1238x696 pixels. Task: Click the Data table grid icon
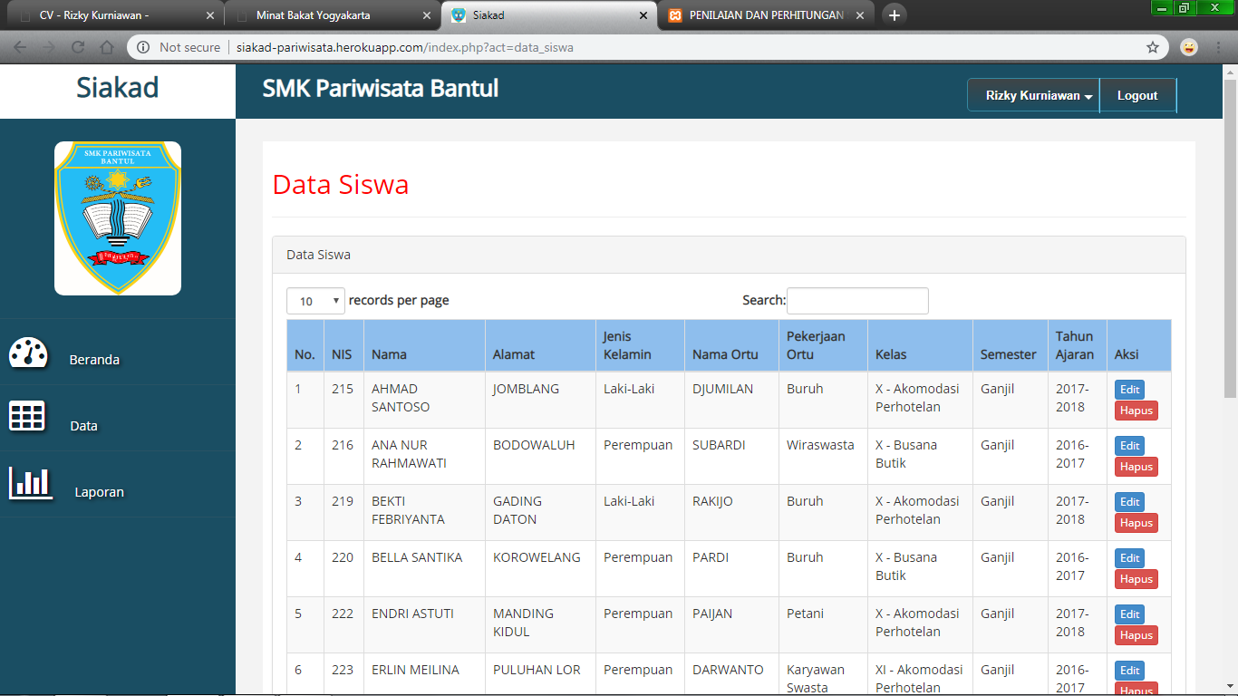27,416
